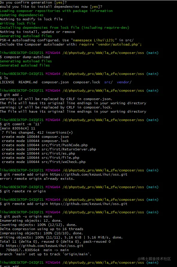Click 'create mode 100644 composer.lock' line
Viewport: 177px width, 267px height.
[35, 141]
